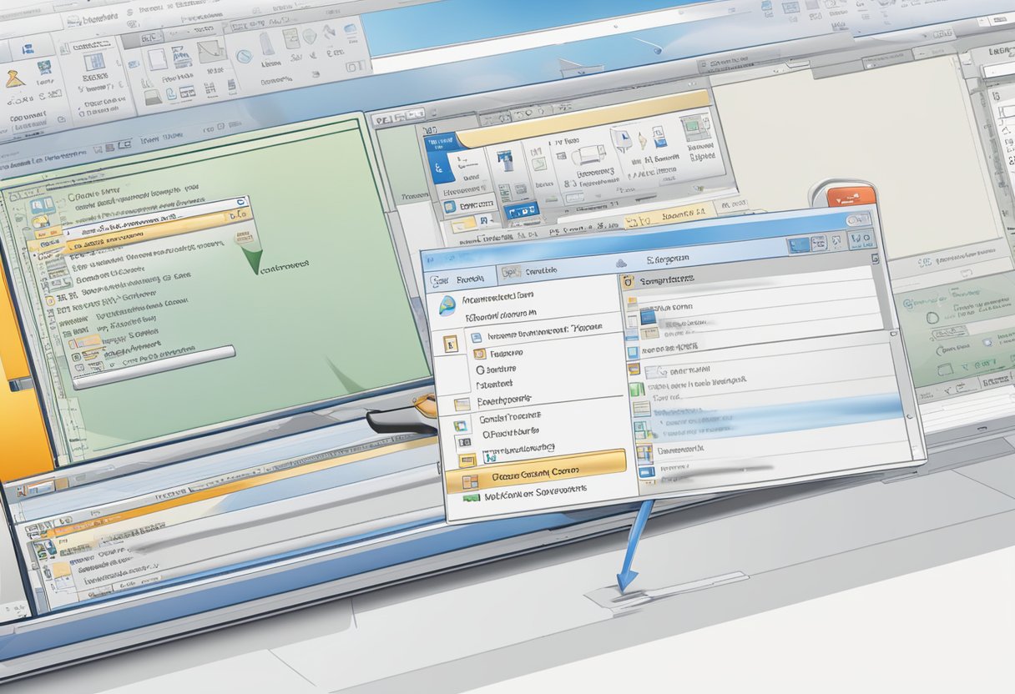Click the blue monitor icon in the right list

(649, 317)
